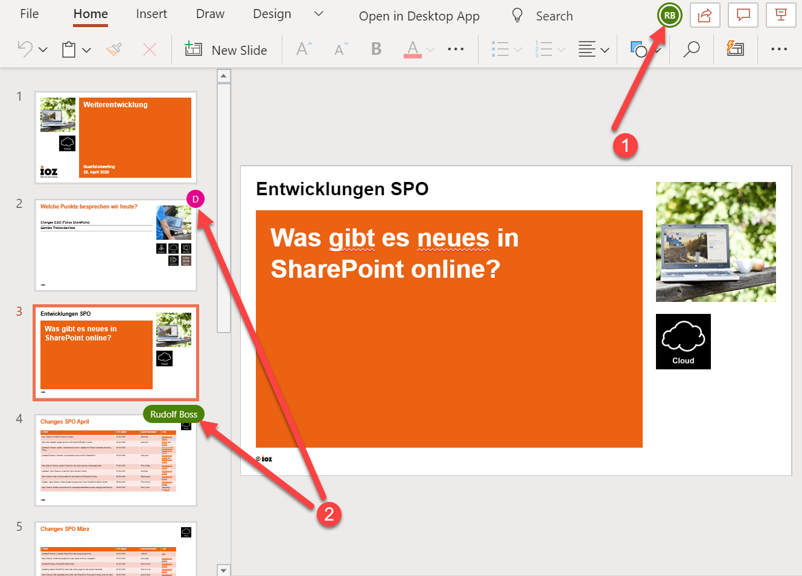
Task: Select the Format Painter brush icon
Action: (114, 49)
